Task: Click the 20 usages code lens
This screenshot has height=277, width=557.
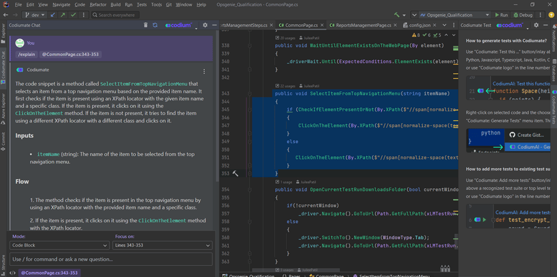Action: coord(285,38)
